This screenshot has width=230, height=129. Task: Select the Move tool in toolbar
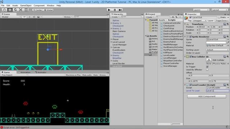10,10
